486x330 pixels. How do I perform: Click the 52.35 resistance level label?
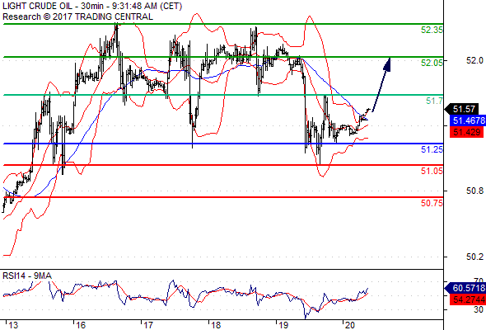click(432, 30)
